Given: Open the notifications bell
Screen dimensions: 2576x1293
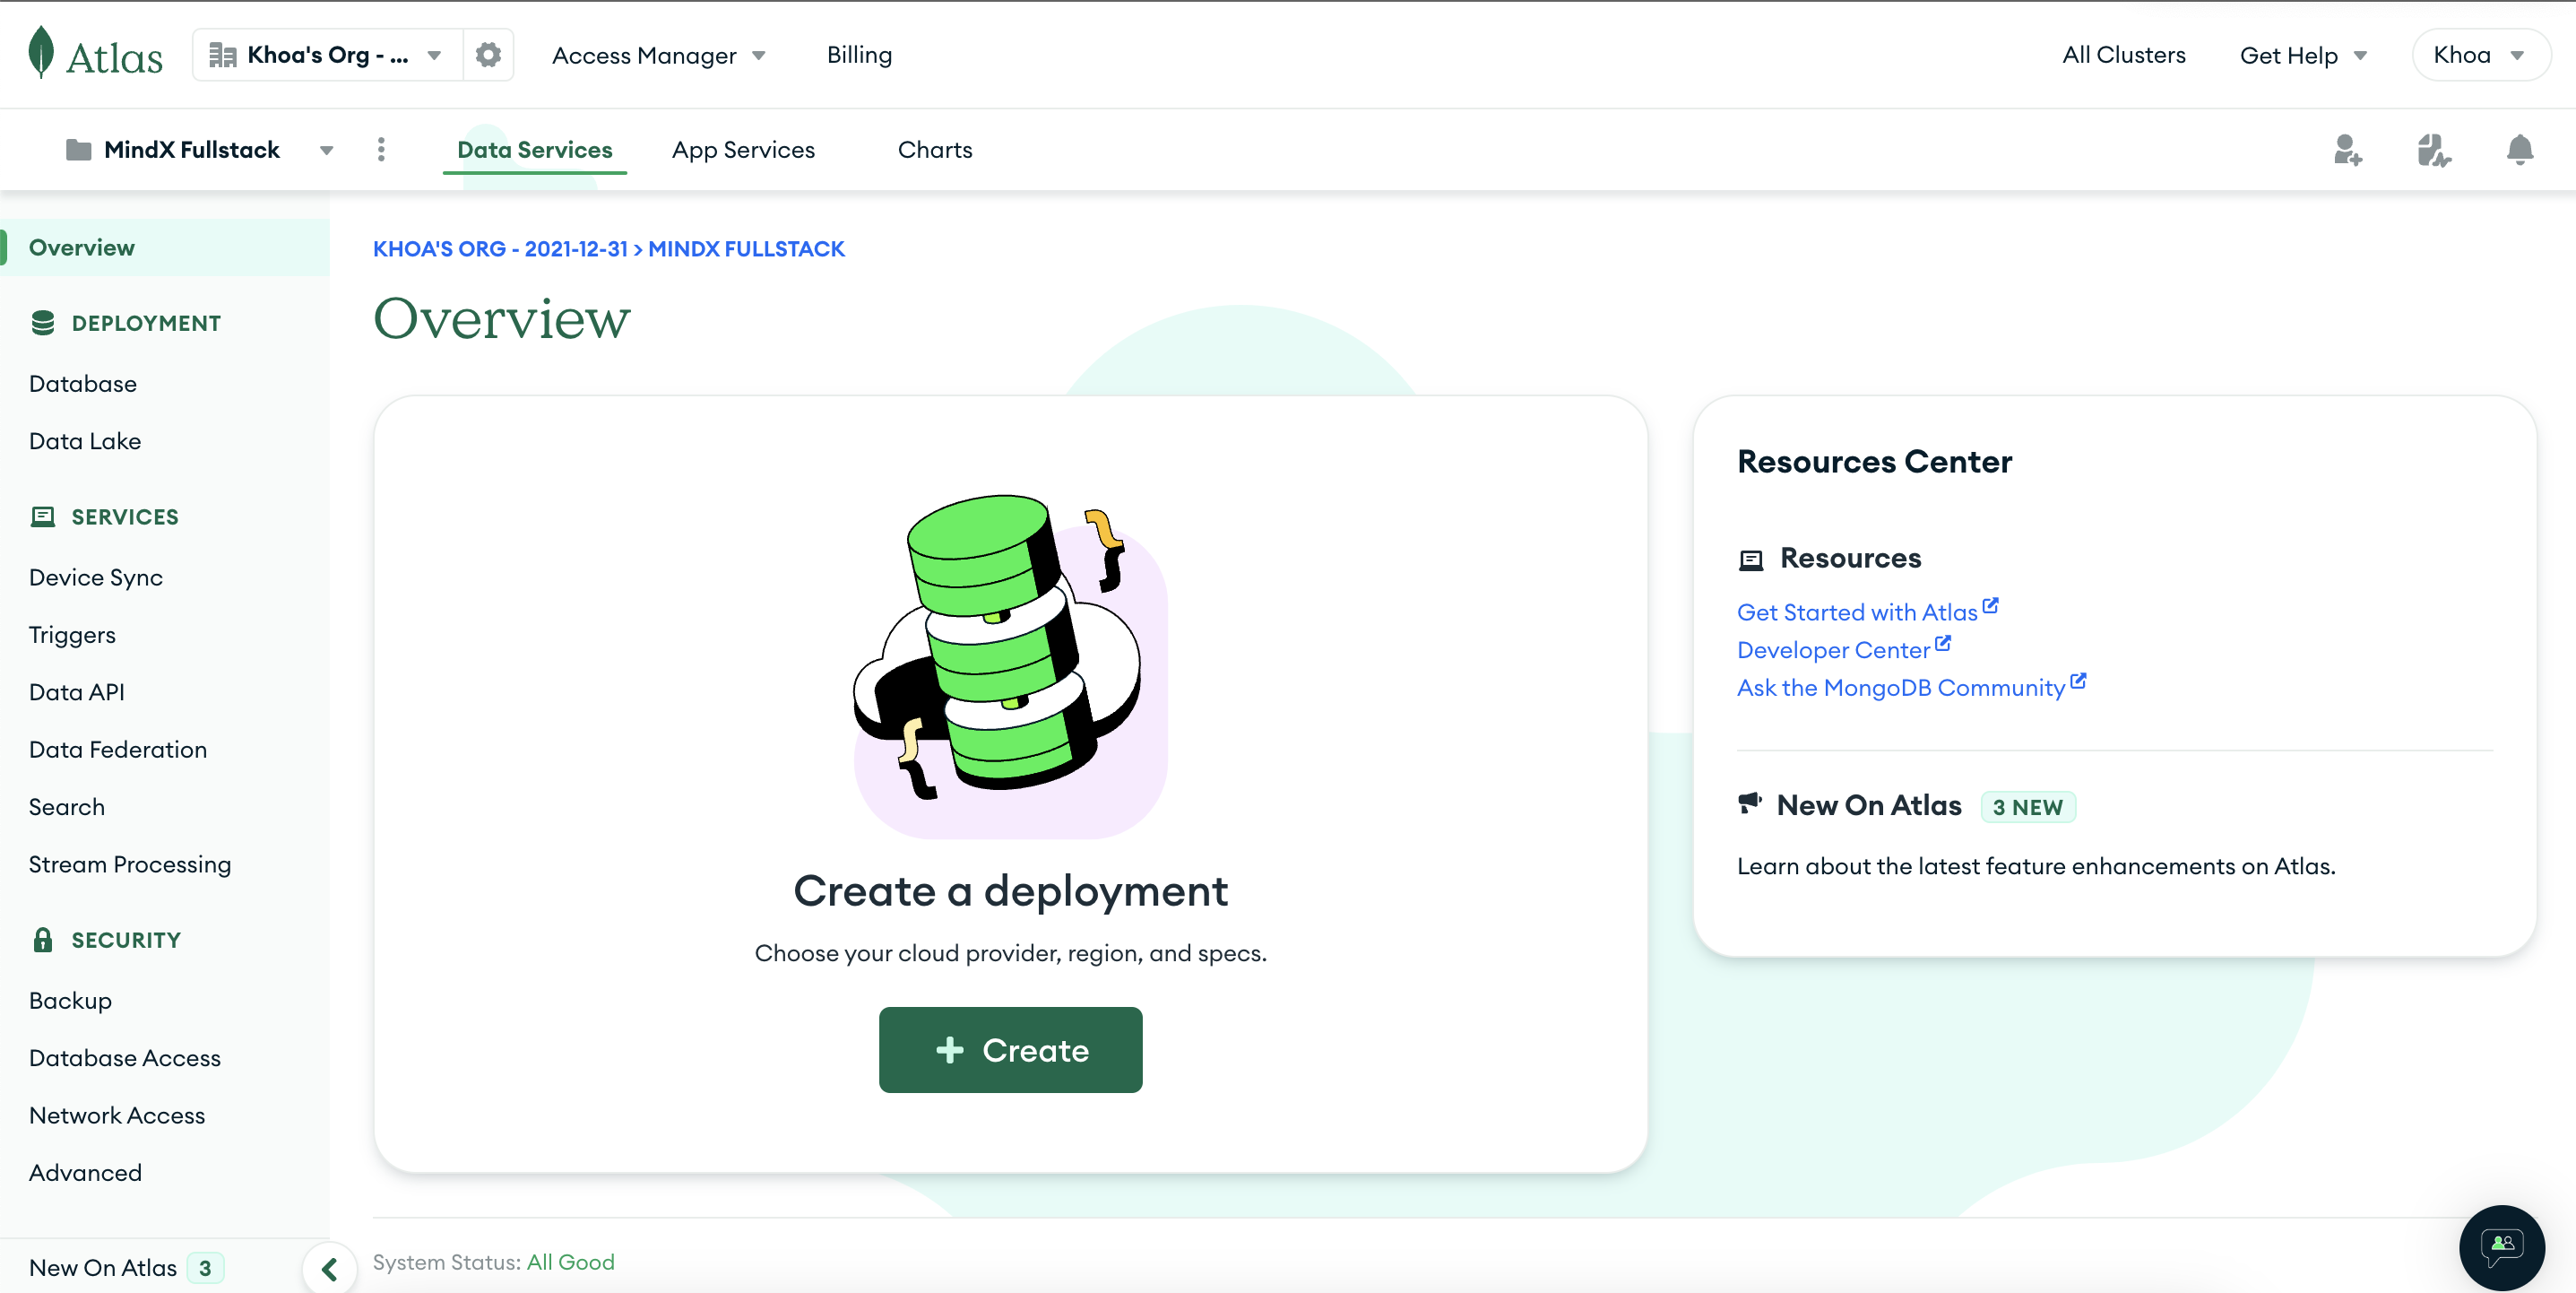Looking at the screenshot, I should pos(2519,150).
